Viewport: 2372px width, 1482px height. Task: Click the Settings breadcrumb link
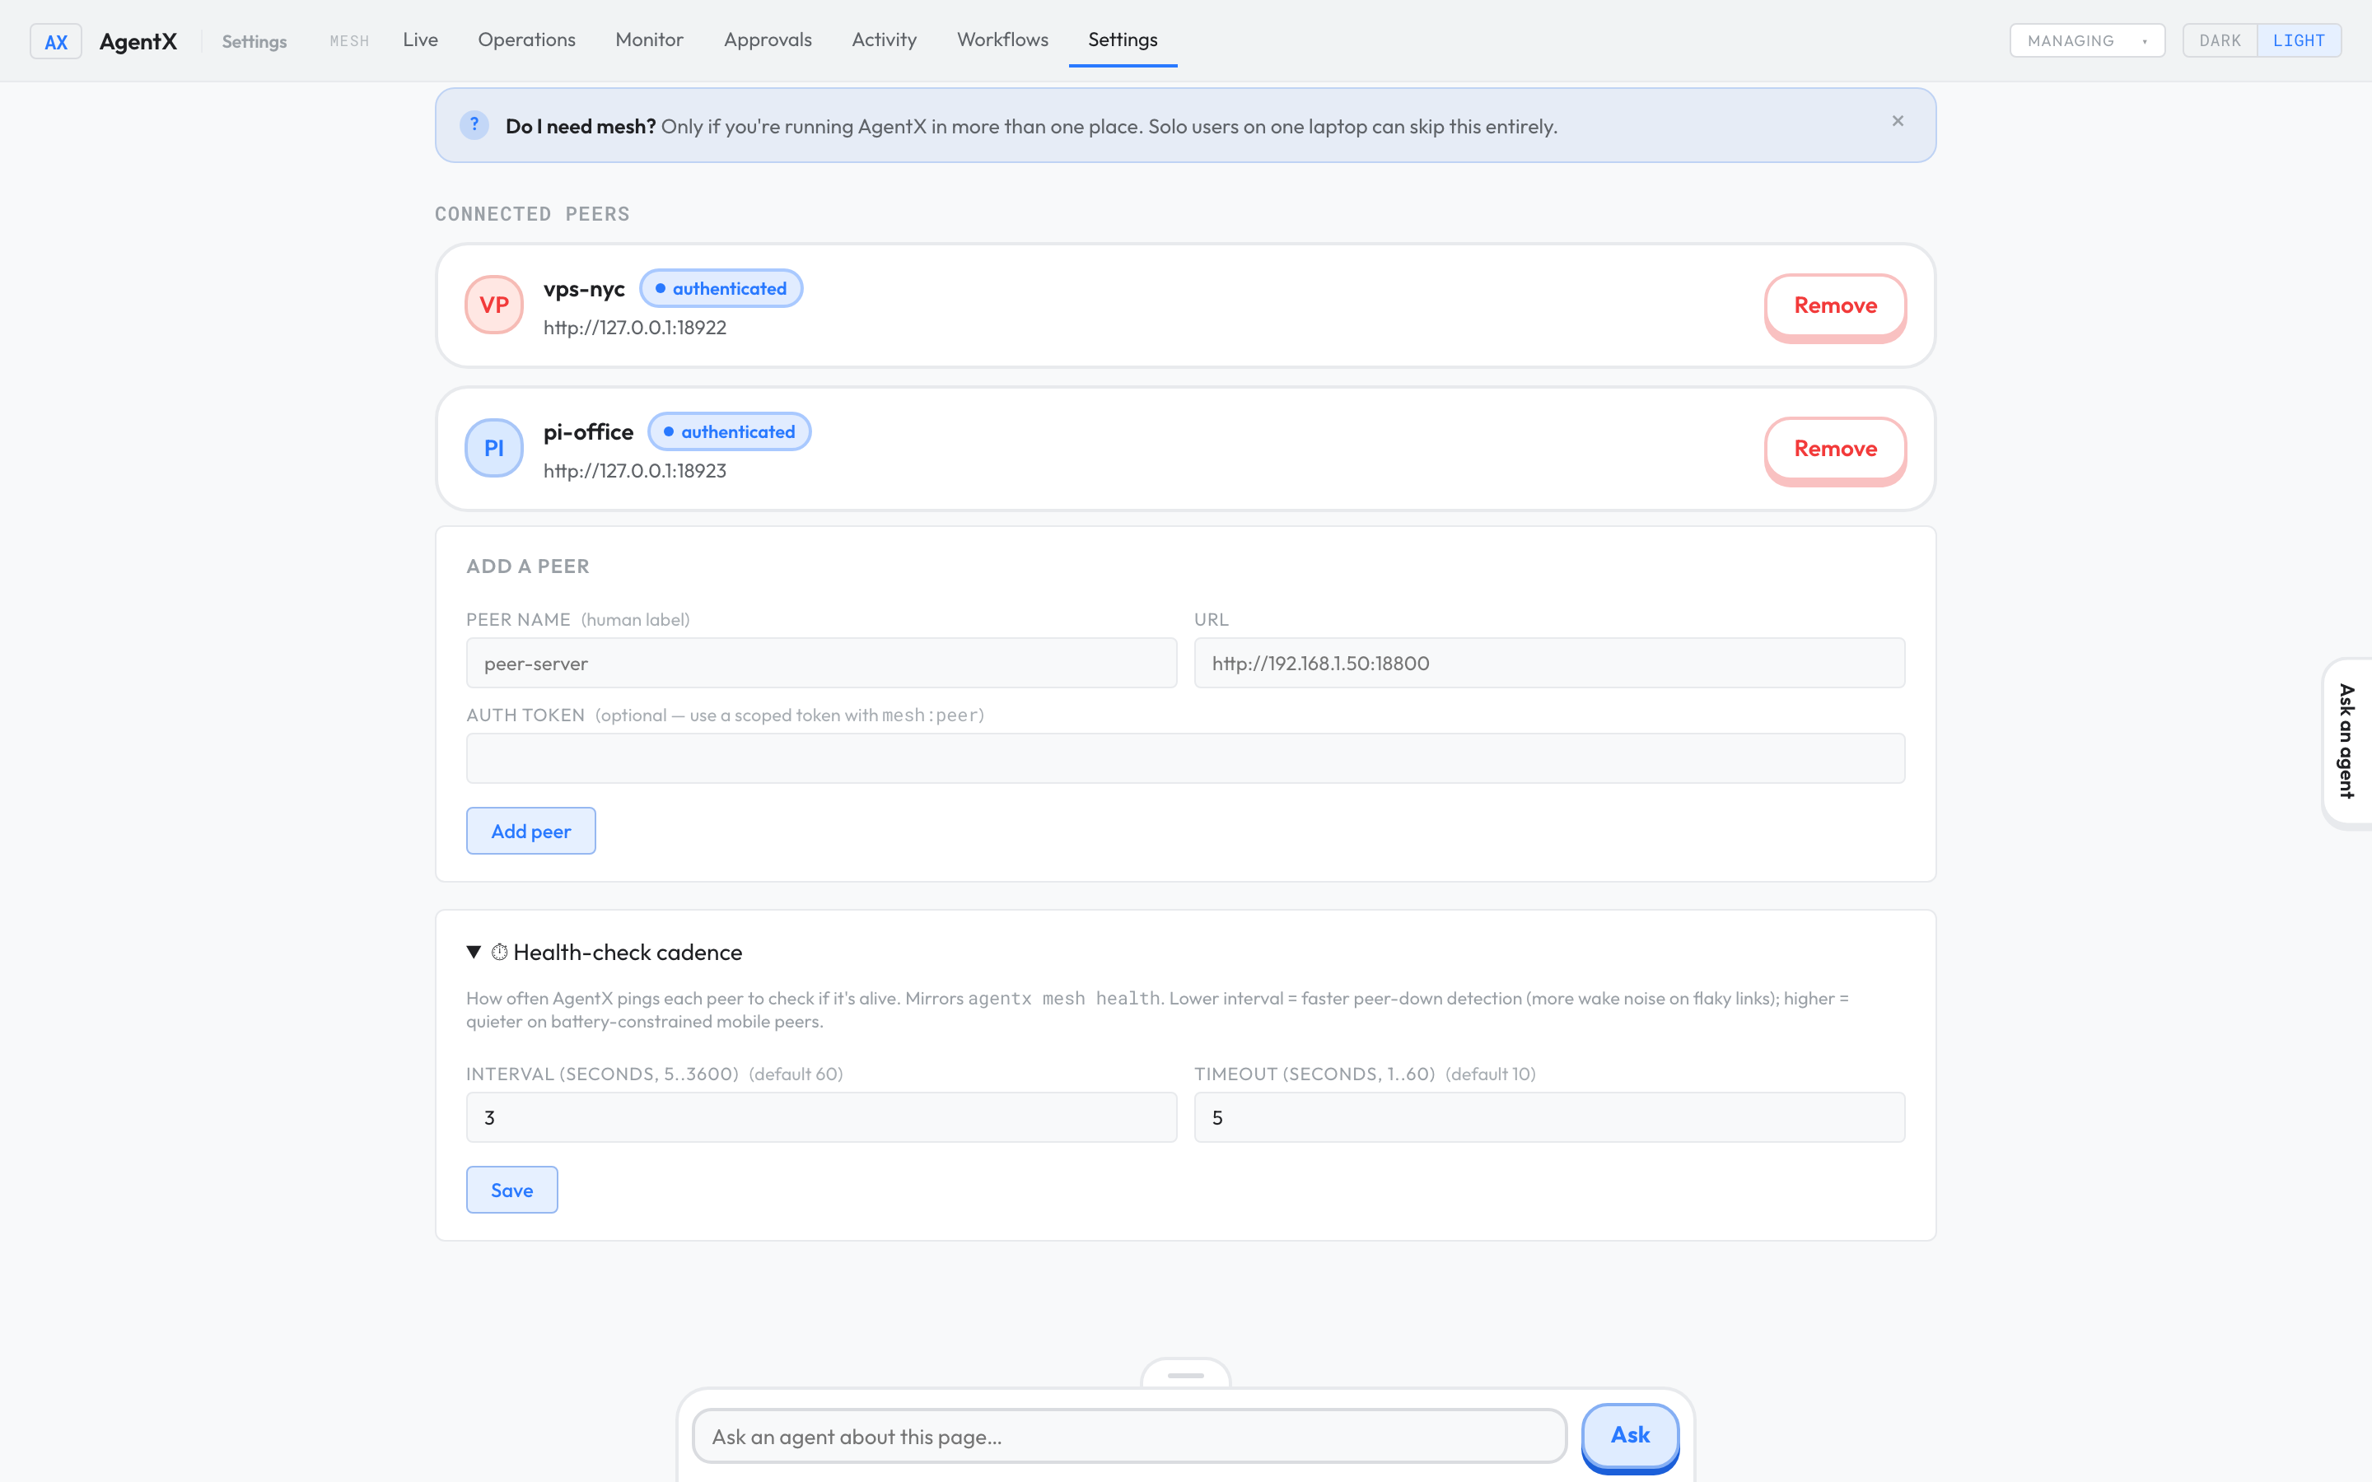click(x=254, y=41)
